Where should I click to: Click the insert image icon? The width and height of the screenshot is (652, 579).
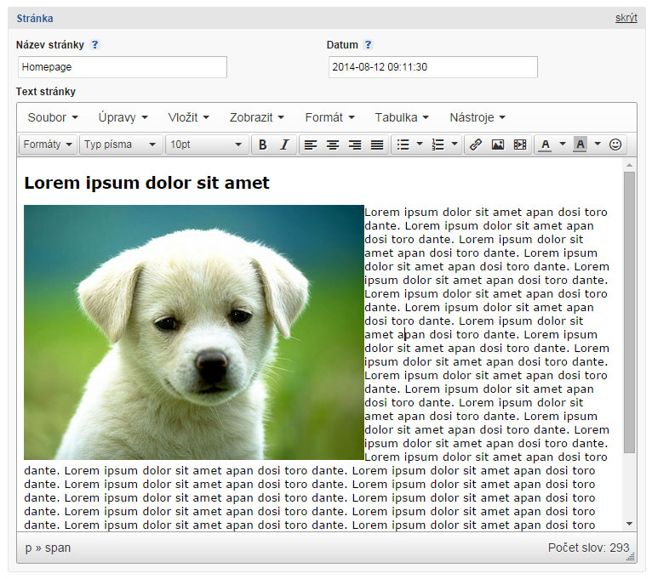(x=498, y=145)
